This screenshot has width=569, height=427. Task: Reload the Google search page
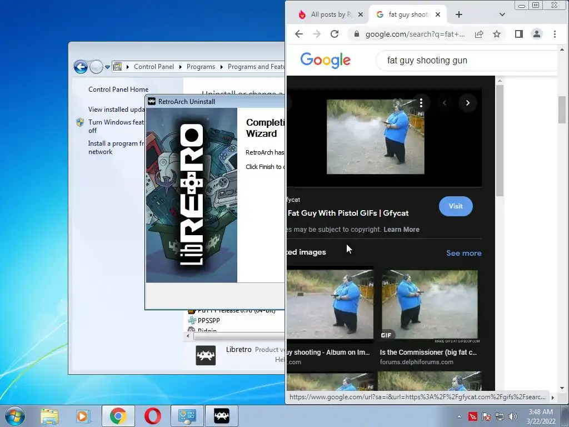tap(334, 34)
